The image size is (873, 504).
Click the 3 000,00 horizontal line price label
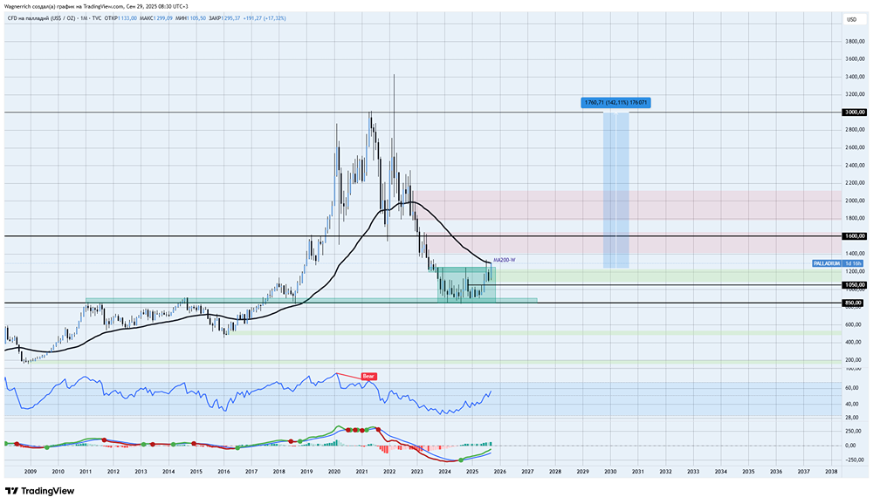click(855, 112)
